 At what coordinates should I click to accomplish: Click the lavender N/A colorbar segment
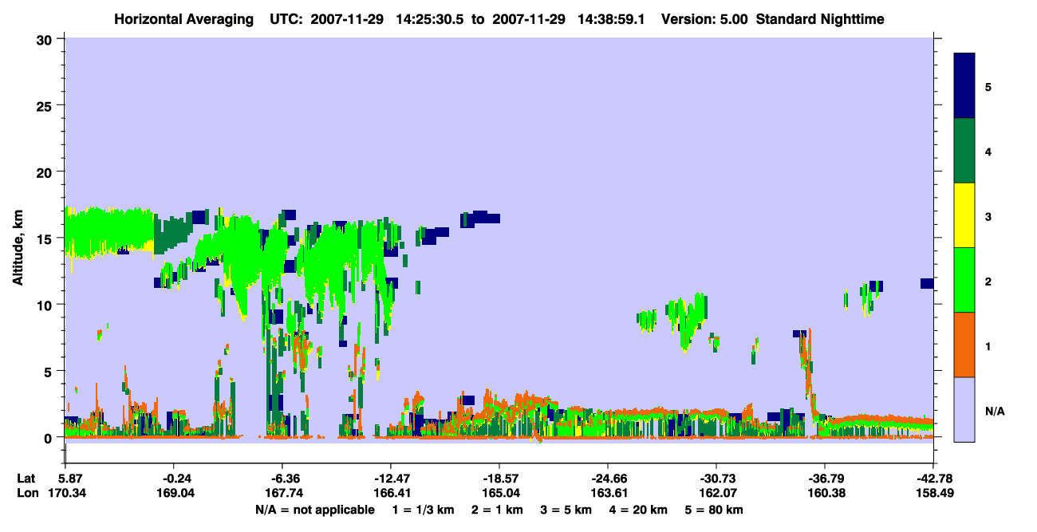[964, 409]
